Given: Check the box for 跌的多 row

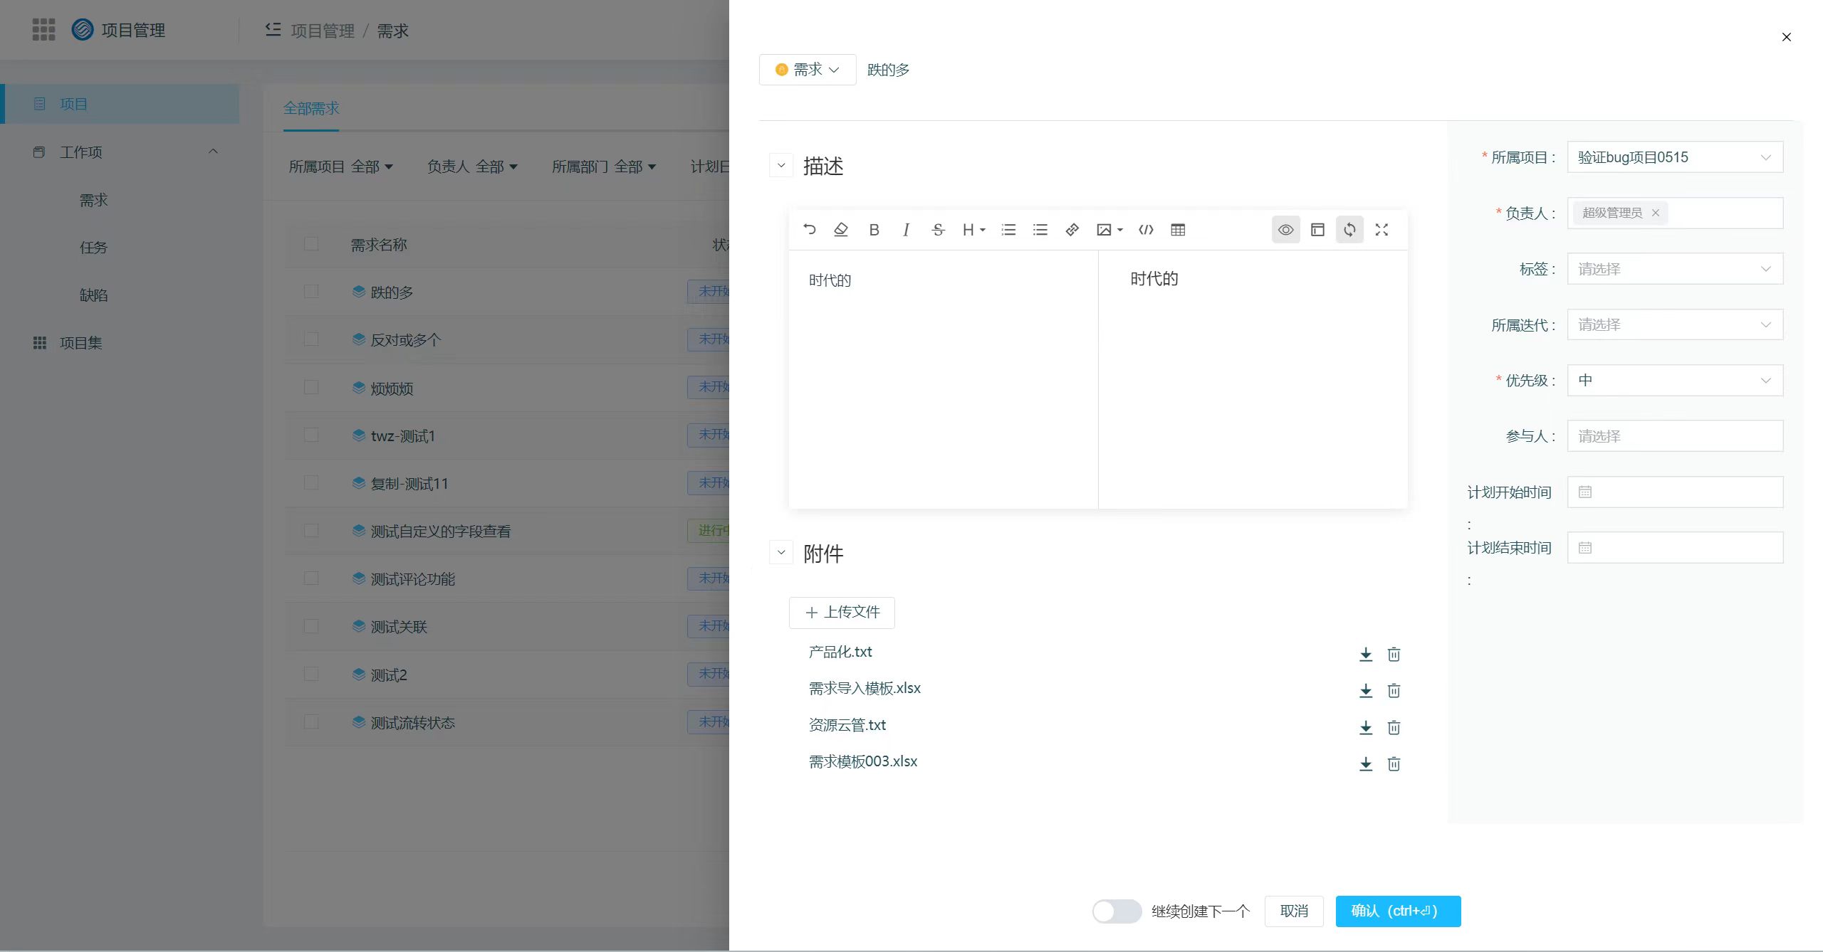Looking at the screenshot, I should coord(311,291).
